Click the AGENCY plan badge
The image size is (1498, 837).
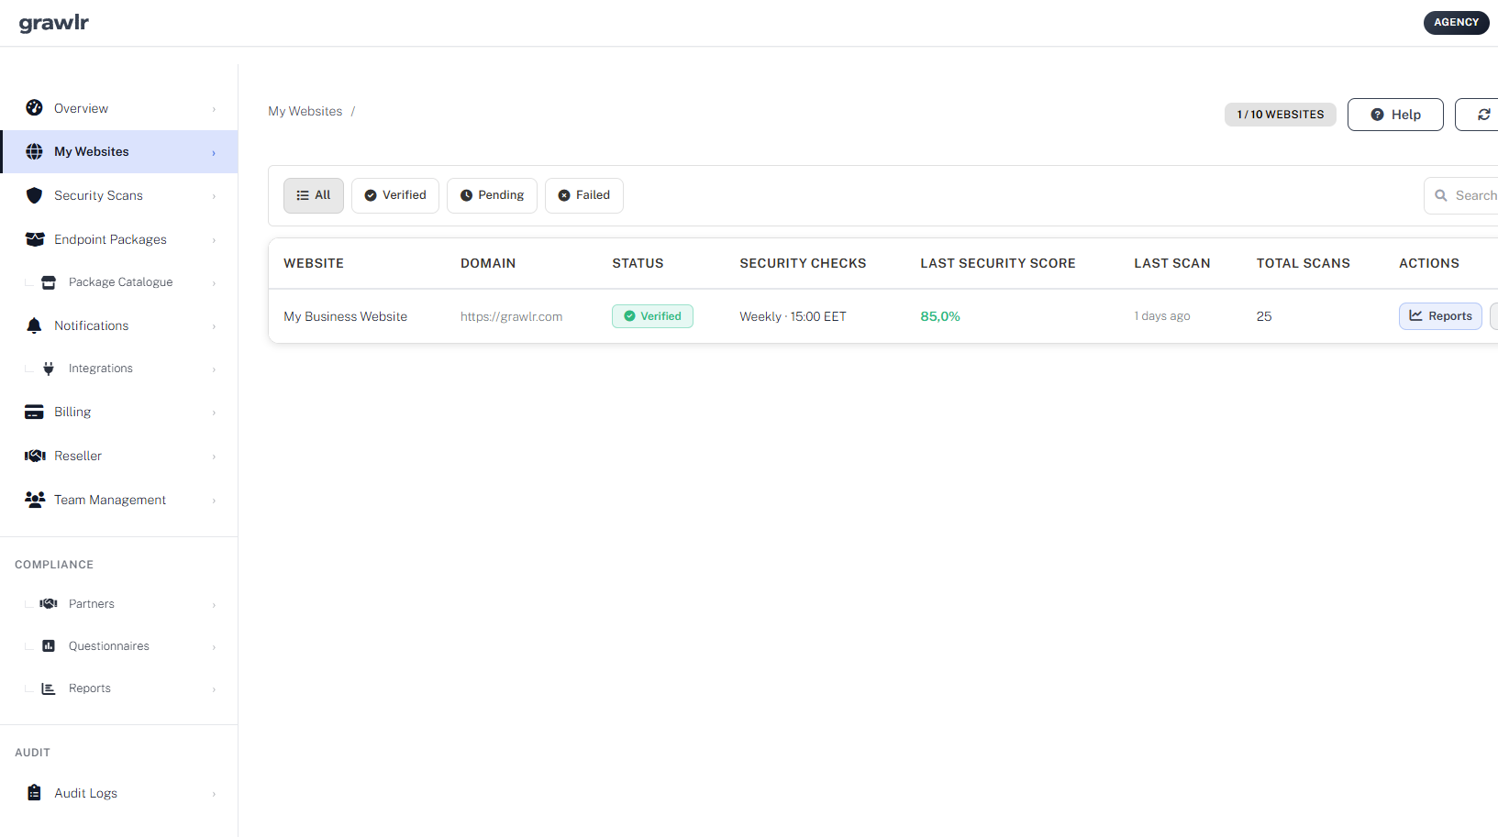point(1456,23)
